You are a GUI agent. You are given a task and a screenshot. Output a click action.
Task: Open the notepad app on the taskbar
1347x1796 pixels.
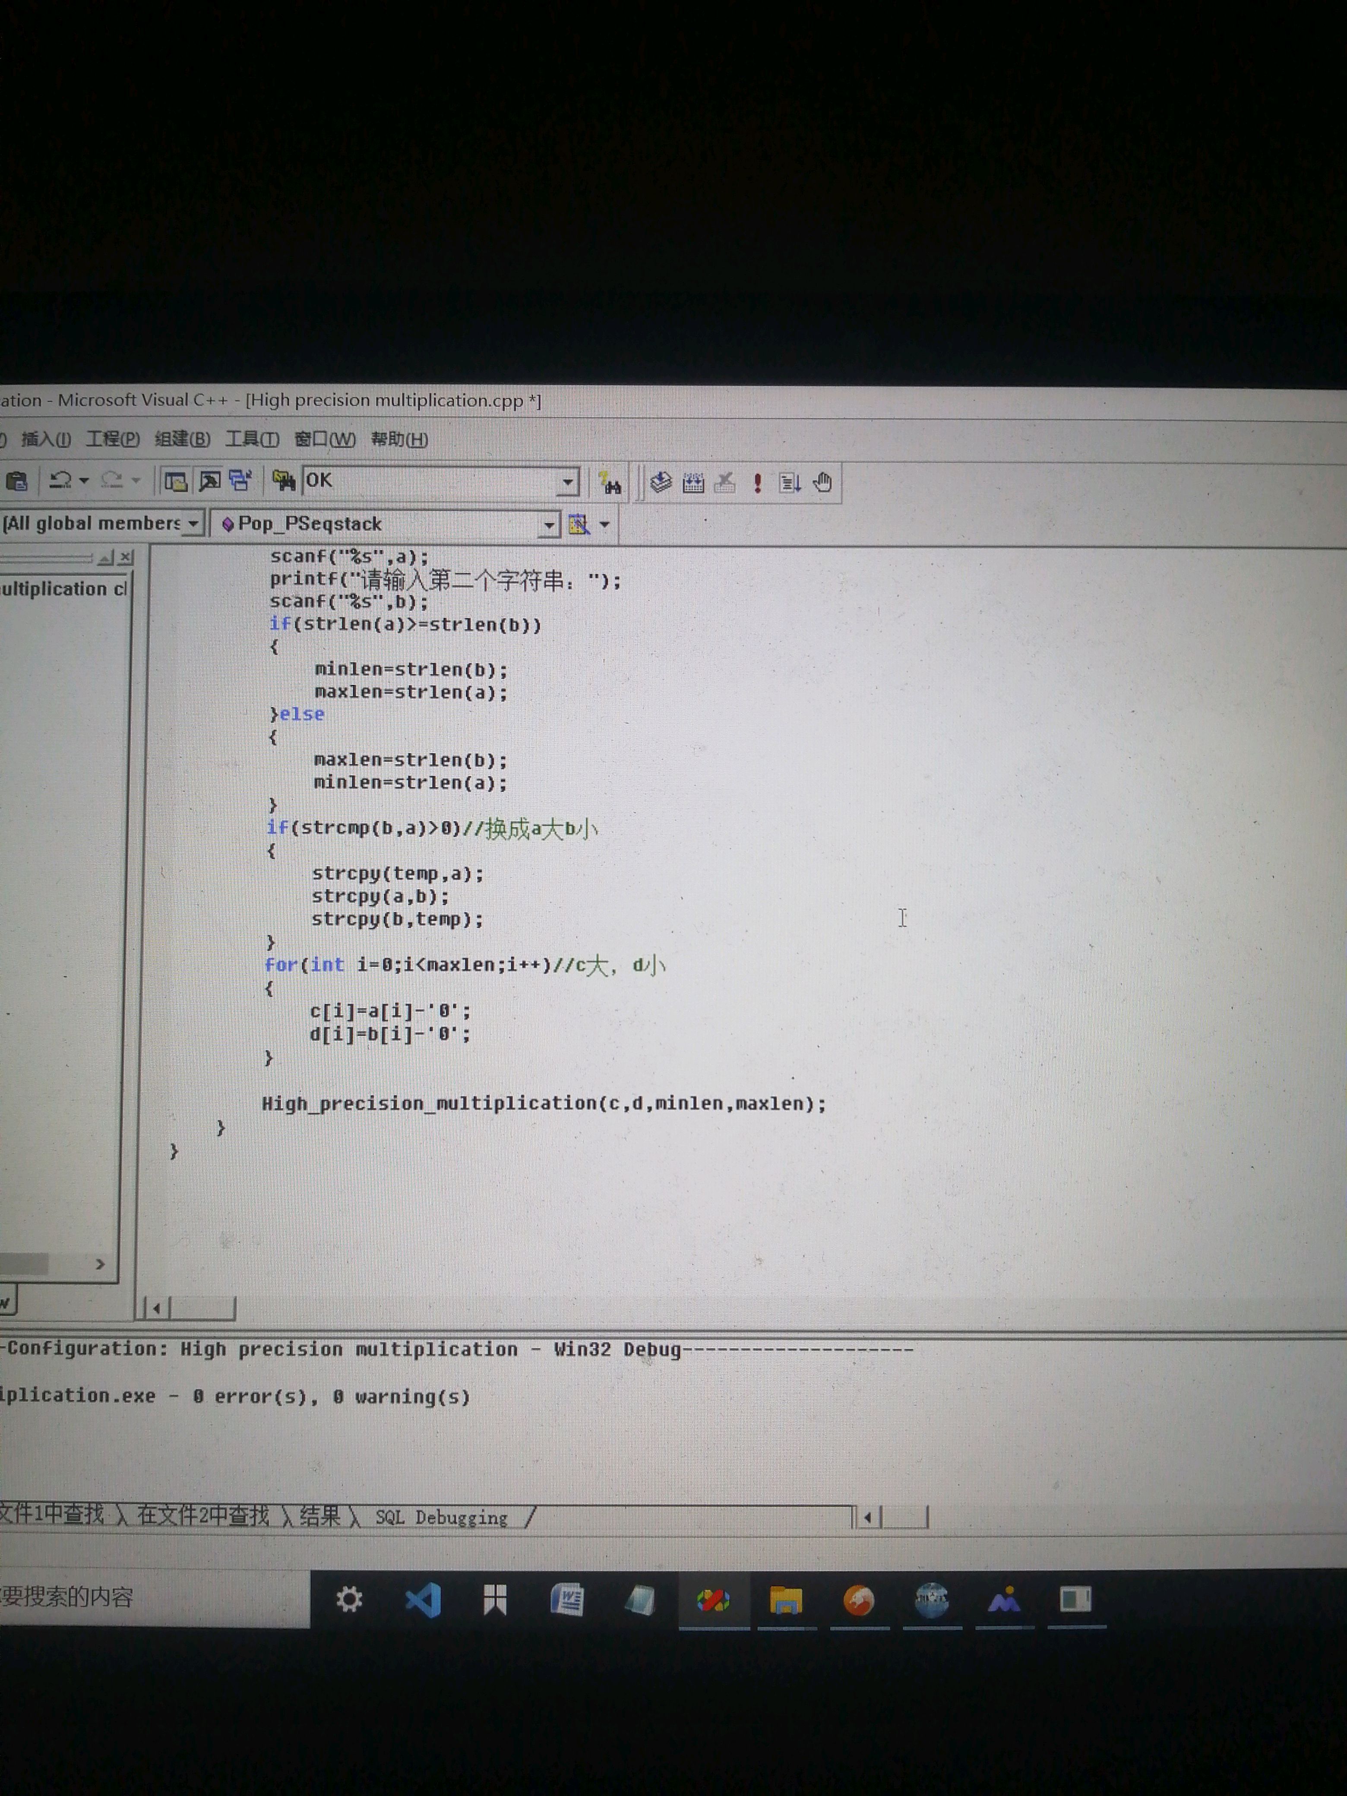click(x=640, y=1600)
